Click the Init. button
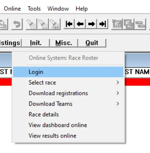The image size is (150, 153). pyautogui.click(x=36, y=43)
